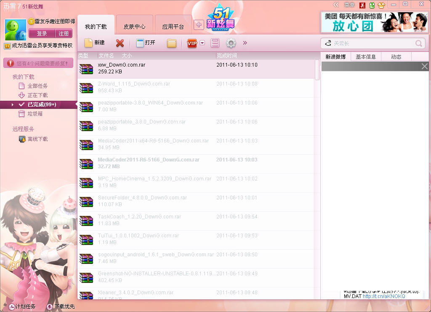This screenshot has height=312, width=431.
Task: Click the 51新炫舞 game logo
Action: [221, 18]
